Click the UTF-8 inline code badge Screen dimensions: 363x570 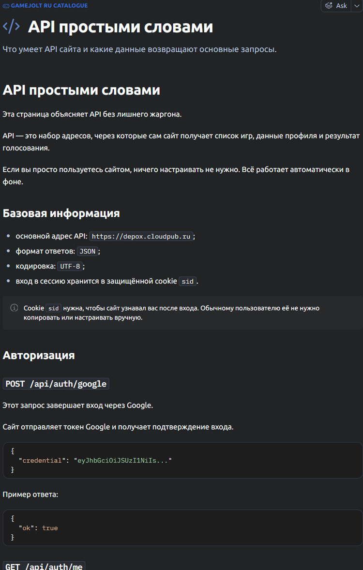click(71, 266)
